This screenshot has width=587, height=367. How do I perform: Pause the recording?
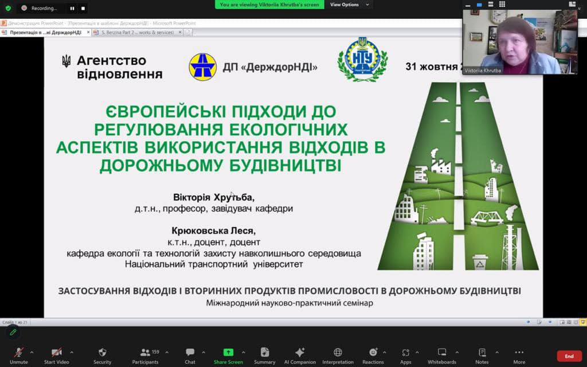72,9
